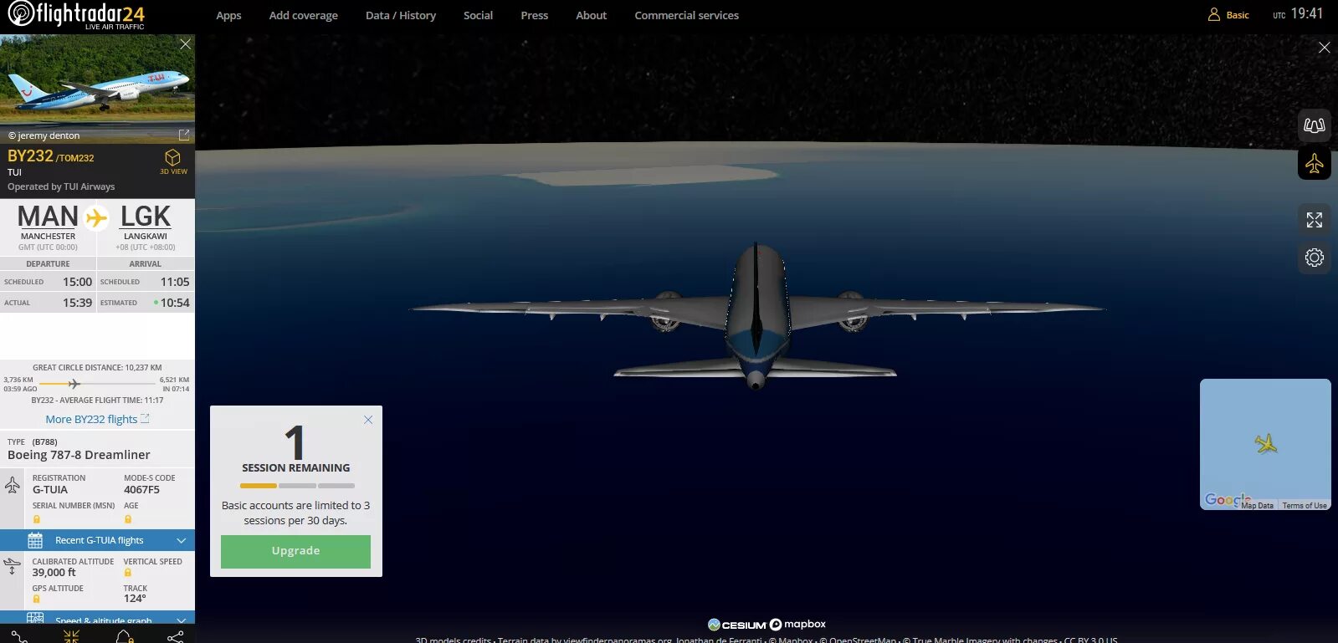Open the Press menu

[x=535, y=15]
